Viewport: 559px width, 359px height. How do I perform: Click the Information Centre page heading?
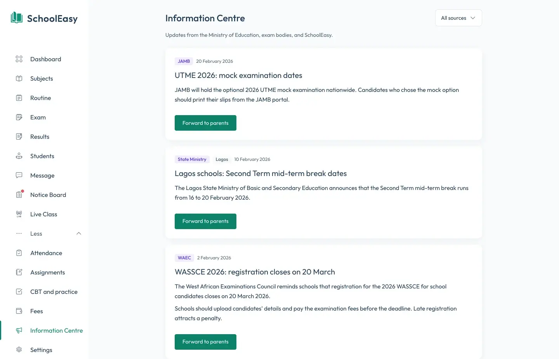pyautogui.click(x=205, y=18)
